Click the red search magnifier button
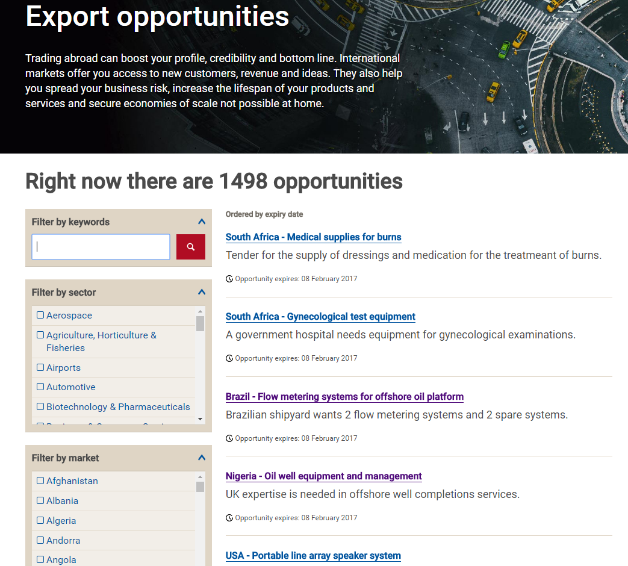 click(x=190, y=247)
